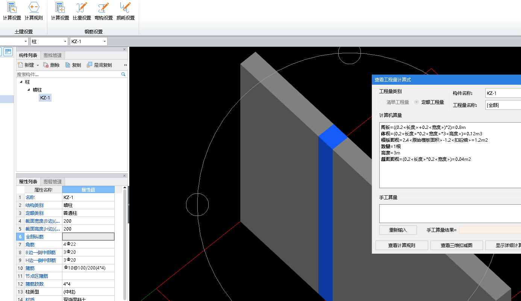Click the 截面面积 calculation line
The width and height of the screenshot is (521, 301).
coord(426,159)
